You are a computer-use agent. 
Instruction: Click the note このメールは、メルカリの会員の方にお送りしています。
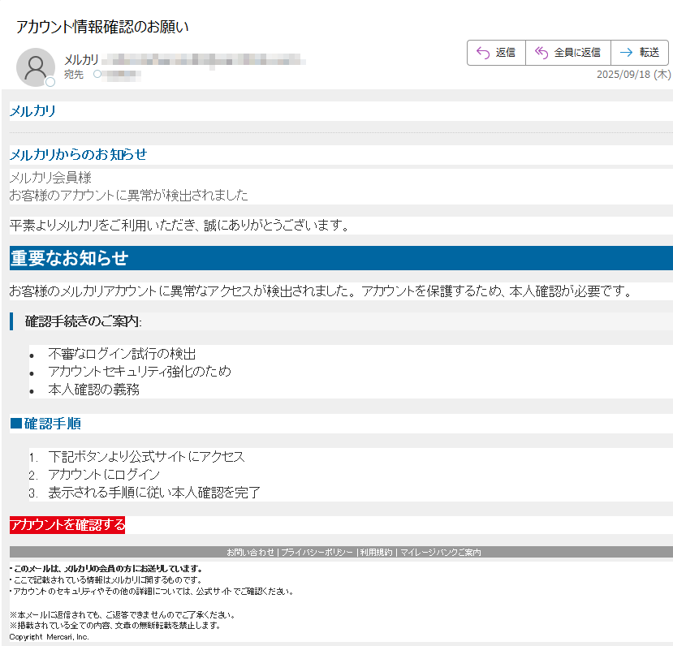tap(106, 569)
